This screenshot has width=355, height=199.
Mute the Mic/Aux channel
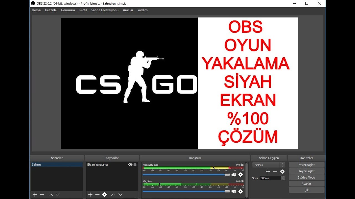[234, 191]
